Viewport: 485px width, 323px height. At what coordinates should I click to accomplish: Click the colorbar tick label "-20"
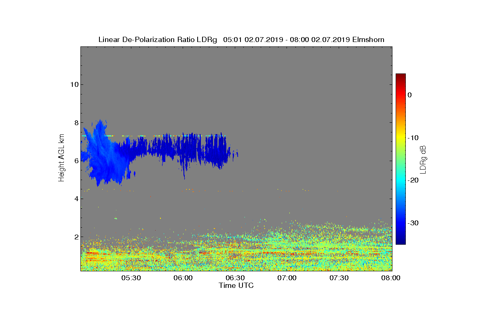tap(413, 180)
